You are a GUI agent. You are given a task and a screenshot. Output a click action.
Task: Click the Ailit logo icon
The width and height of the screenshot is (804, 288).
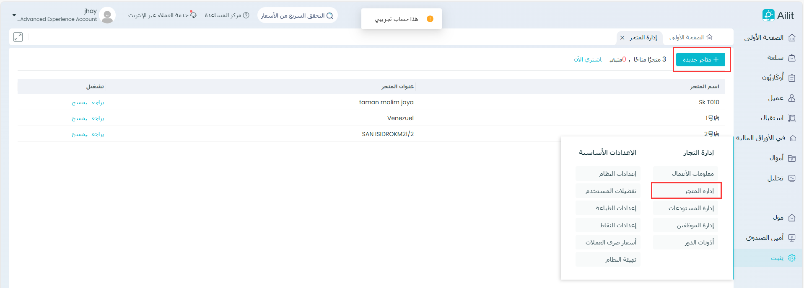point(768,15)
